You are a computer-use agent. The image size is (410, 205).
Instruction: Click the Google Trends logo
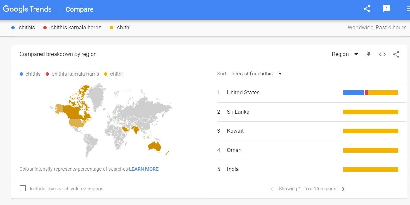(x=27, y=9)
